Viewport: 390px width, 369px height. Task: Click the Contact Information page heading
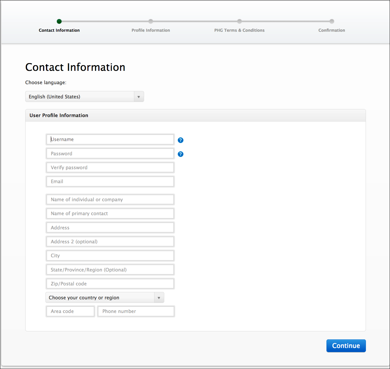pos(75,67)
